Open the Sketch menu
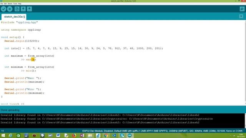The image size is (246, 138). (10, 3)
